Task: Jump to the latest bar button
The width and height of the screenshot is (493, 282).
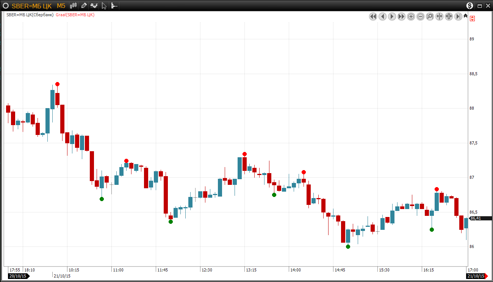Action: click(458, 17)
